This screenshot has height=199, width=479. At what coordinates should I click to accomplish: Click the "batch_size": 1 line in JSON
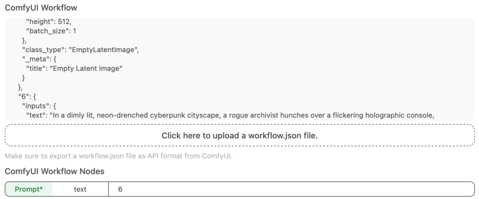tap(51, 31)
